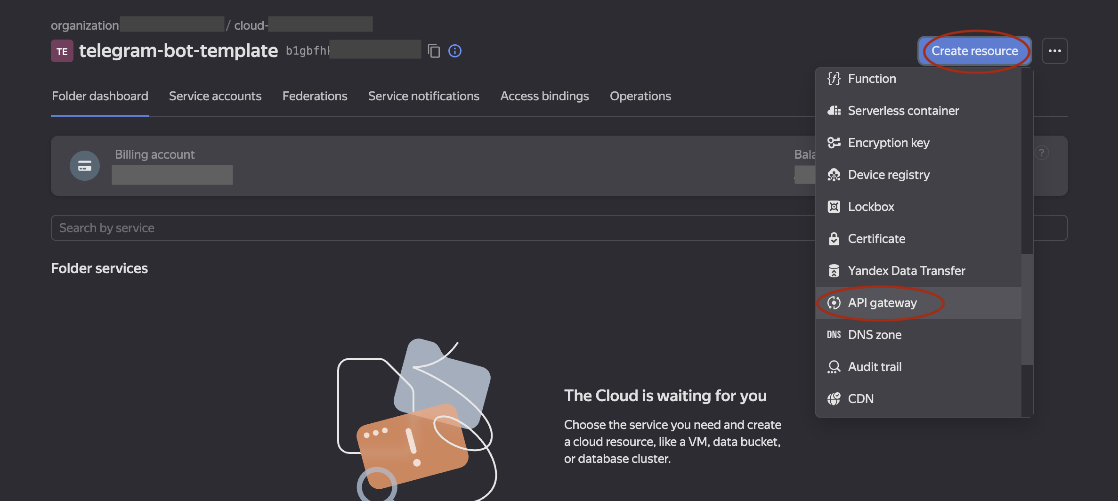Click 'The Cloud is waiting for you' heading
The width and height of the screenshot is (1118, 501).
click(665, 396)
